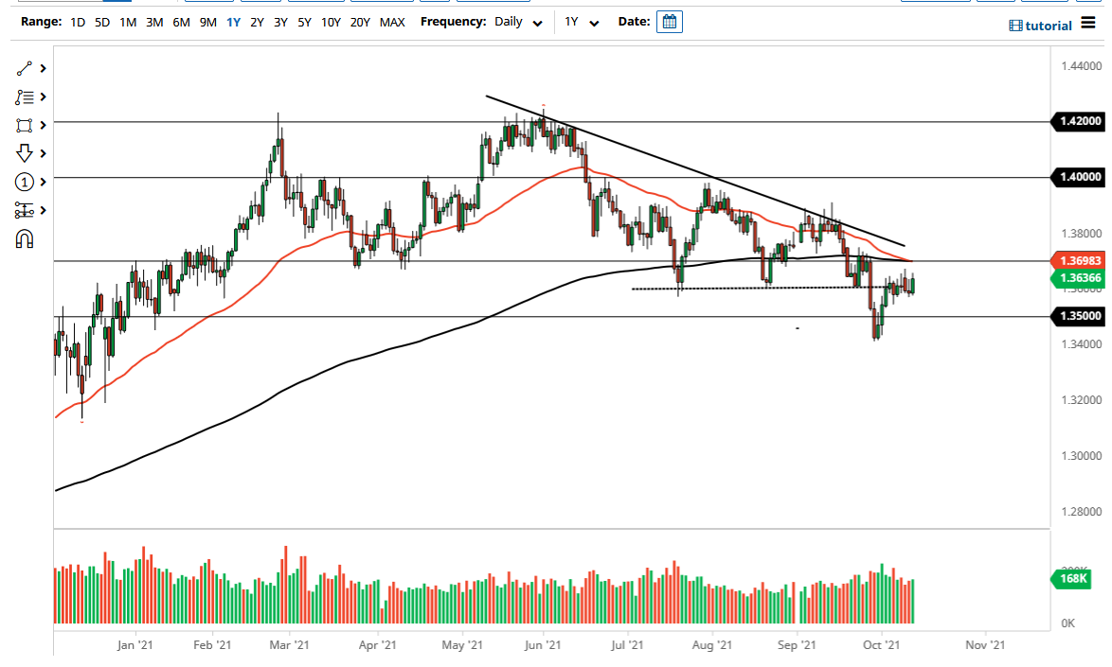Select the down arrow marker tool
The height and width of the screenshot is (667, 1112).
[x=24, y=153]
